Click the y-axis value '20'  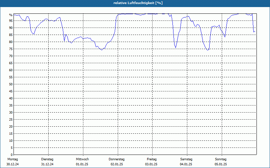[11, 127]
